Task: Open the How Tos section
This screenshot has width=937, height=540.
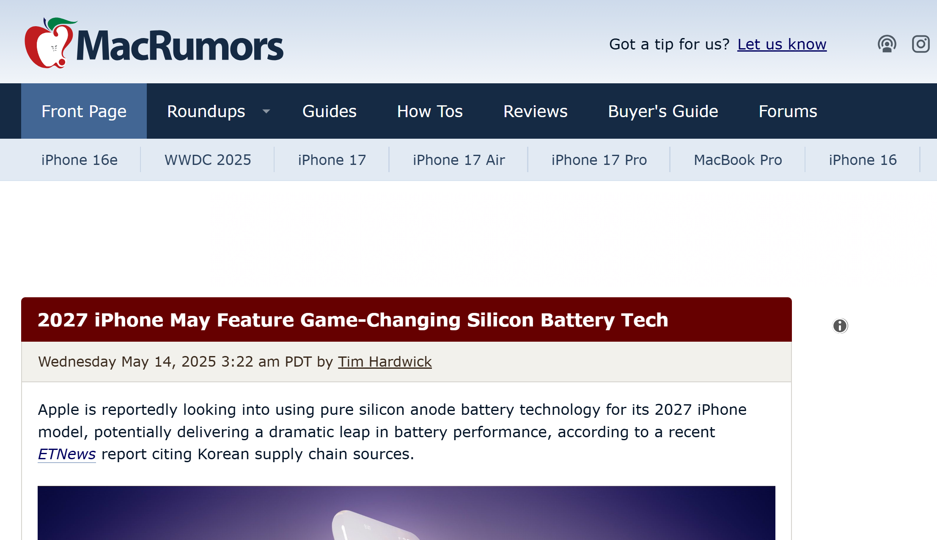Action: (430, 111)
